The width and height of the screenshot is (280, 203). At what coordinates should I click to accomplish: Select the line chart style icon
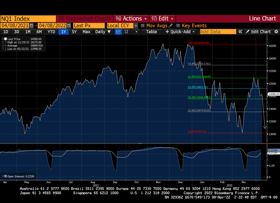[118, 32]
